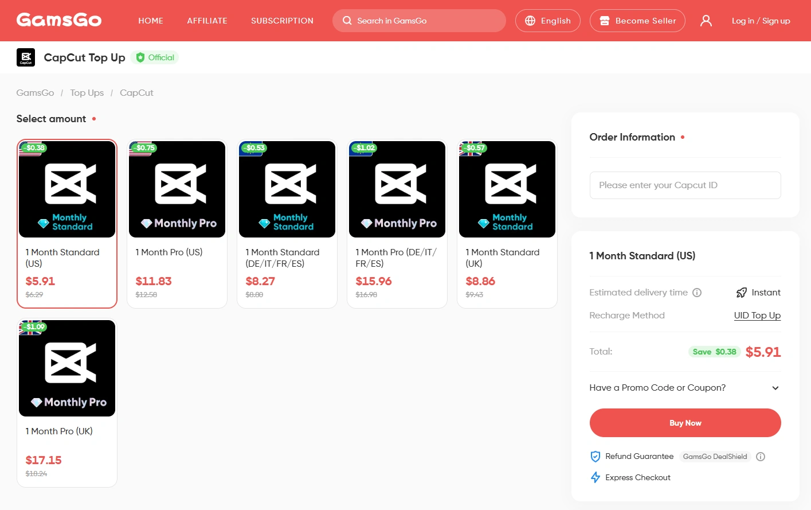This screenshot has height=510, width=811.
Task: Click the globe language icon
Action: click(530, 21)
